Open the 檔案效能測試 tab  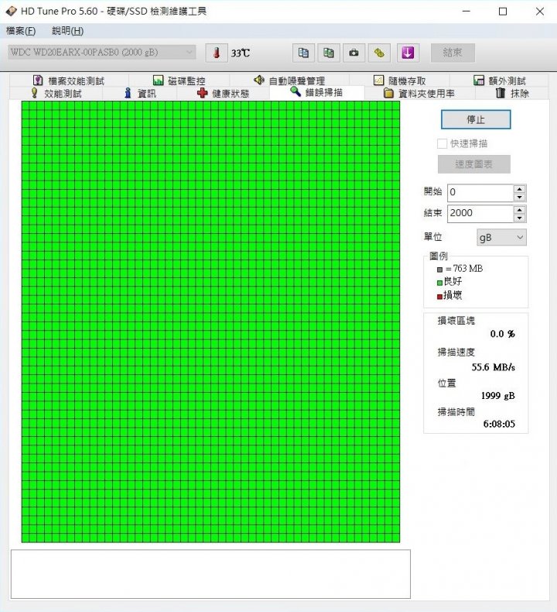[x=69, y=81]
